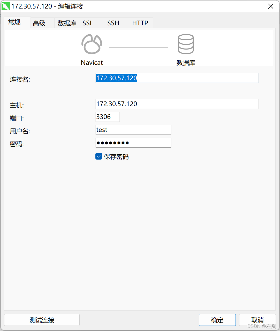Click the 取消 button
Screen dimensions: 280x331
[257, 320]
